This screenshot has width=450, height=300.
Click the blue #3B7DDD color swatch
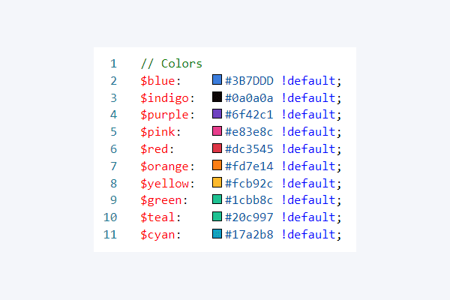(x=217, y=79)
